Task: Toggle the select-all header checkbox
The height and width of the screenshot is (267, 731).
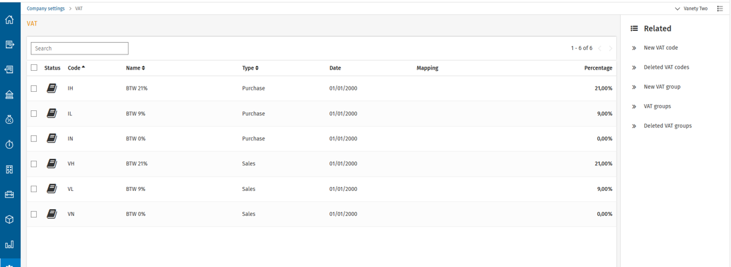Action: 34,68
